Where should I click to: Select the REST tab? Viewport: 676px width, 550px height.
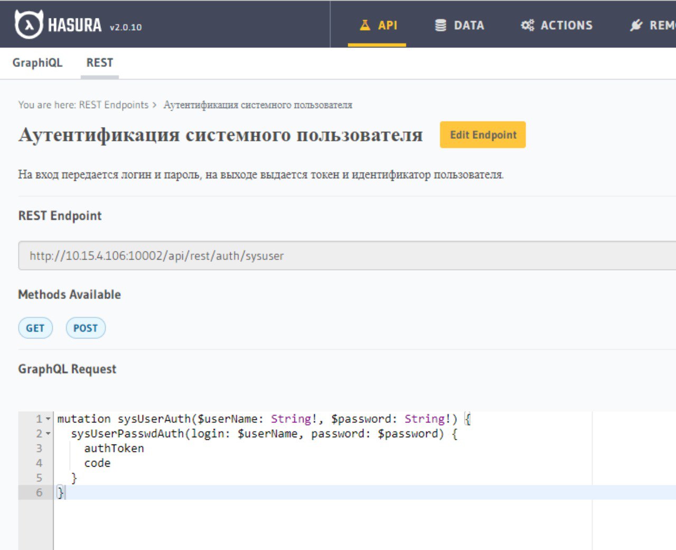click(100, 63)
